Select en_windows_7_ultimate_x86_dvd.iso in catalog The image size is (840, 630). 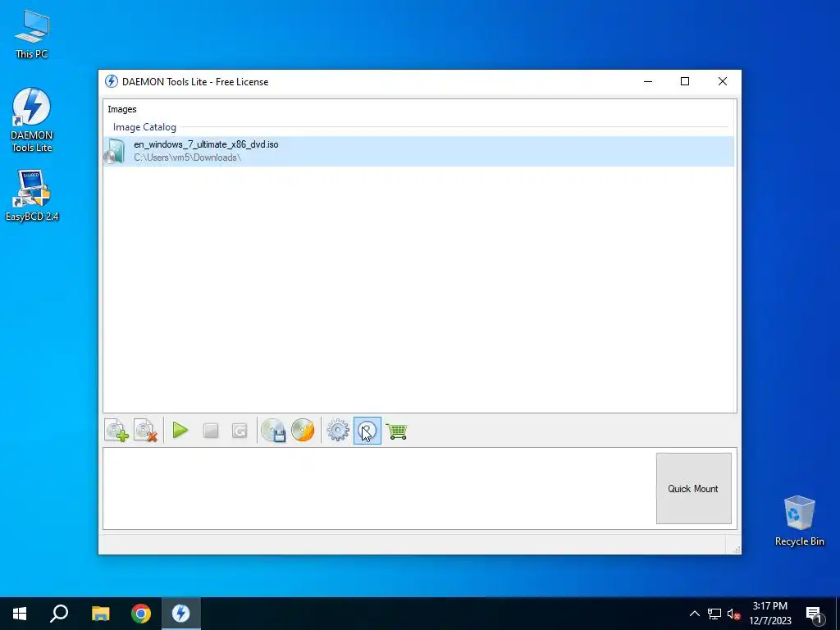pos(418,151)
